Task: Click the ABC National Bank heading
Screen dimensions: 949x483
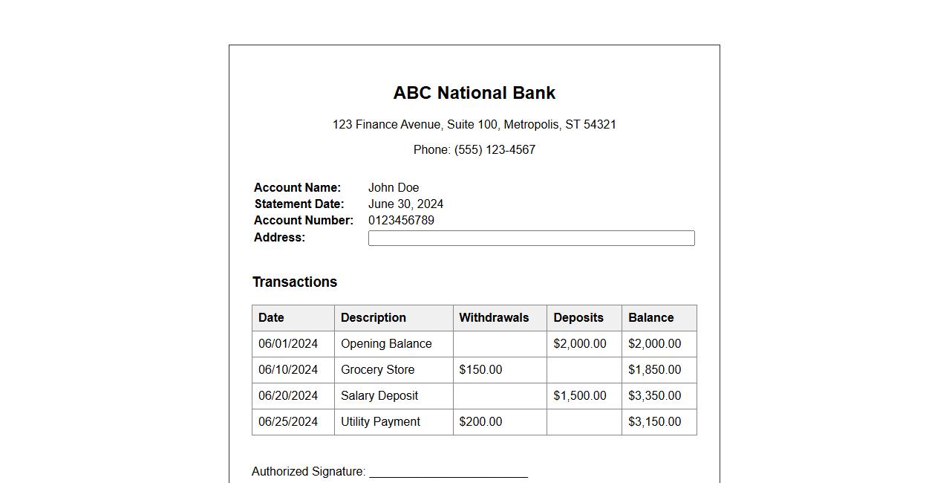Action: coord(474,93)
